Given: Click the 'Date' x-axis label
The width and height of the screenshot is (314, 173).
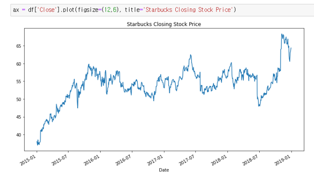Looking at the screenshot, I should [164, 170].
